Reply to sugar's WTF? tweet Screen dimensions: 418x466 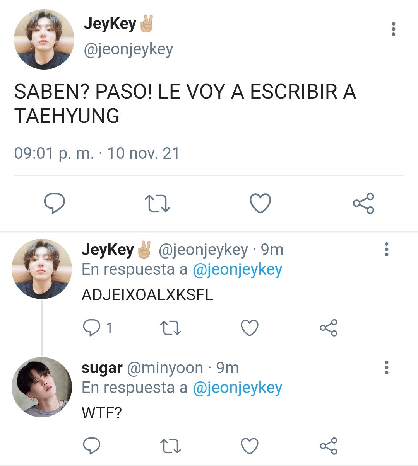(92, 446)
